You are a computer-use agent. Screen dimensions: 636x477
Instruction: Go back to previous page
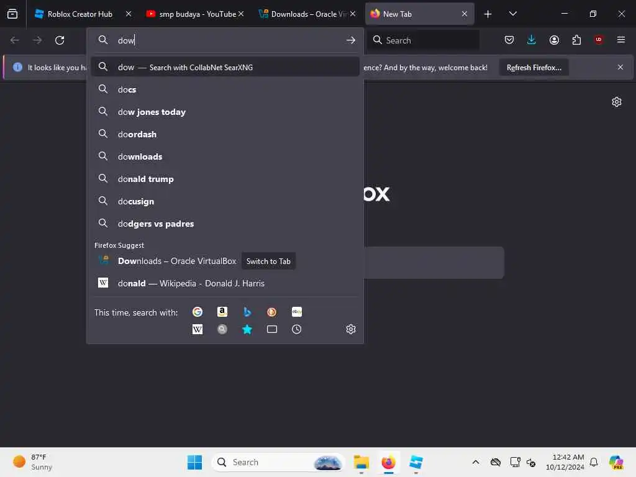(15, 40)
